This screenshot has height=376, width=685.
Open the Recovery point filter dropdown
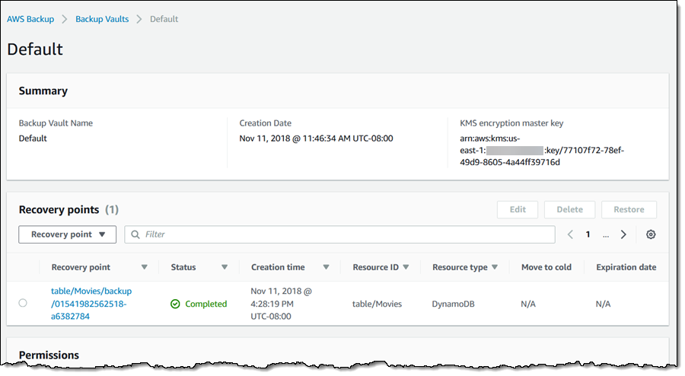67,234
